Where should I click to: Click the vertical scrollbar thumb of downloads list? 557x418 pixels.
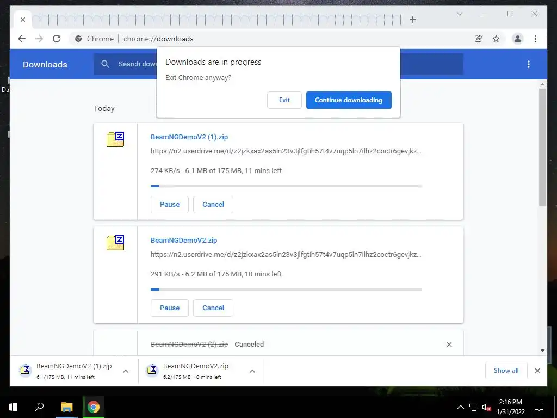[542, 147]
